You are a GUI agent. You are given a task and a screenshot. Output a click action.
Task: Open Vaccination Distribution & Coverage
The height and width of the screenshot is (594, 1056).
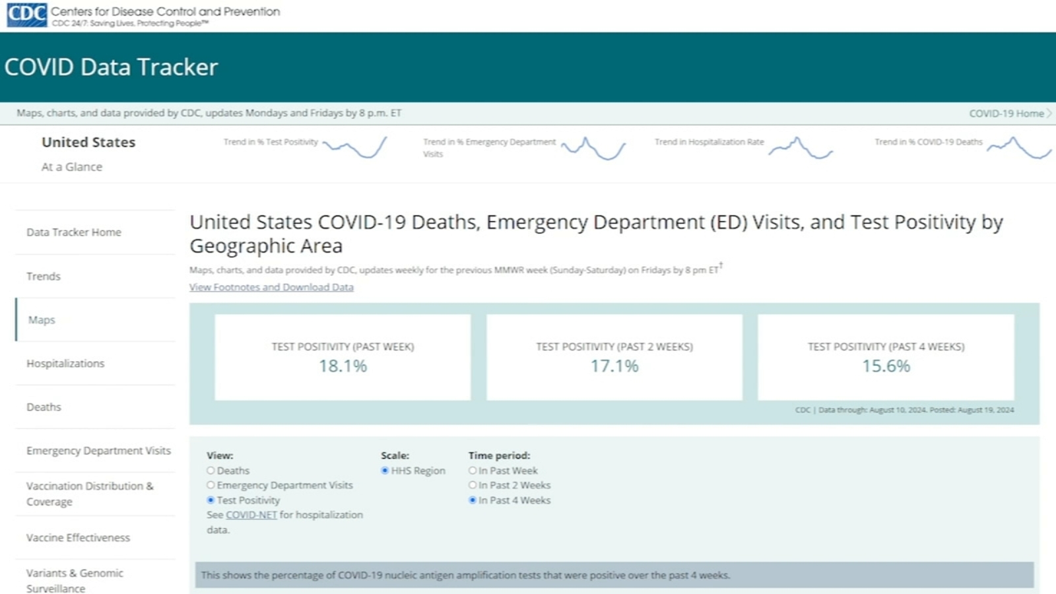89,494
